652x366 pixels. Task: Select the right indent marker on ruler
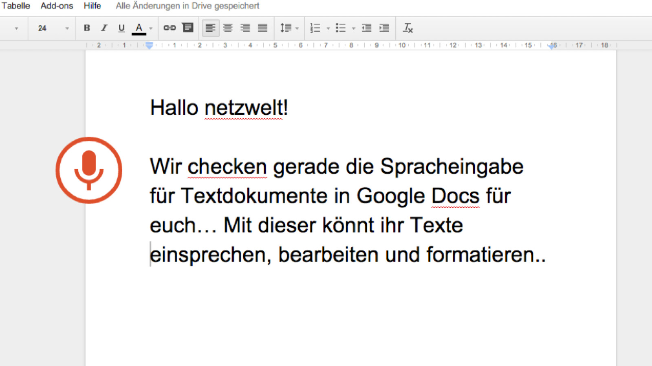[x=551, y=46]
